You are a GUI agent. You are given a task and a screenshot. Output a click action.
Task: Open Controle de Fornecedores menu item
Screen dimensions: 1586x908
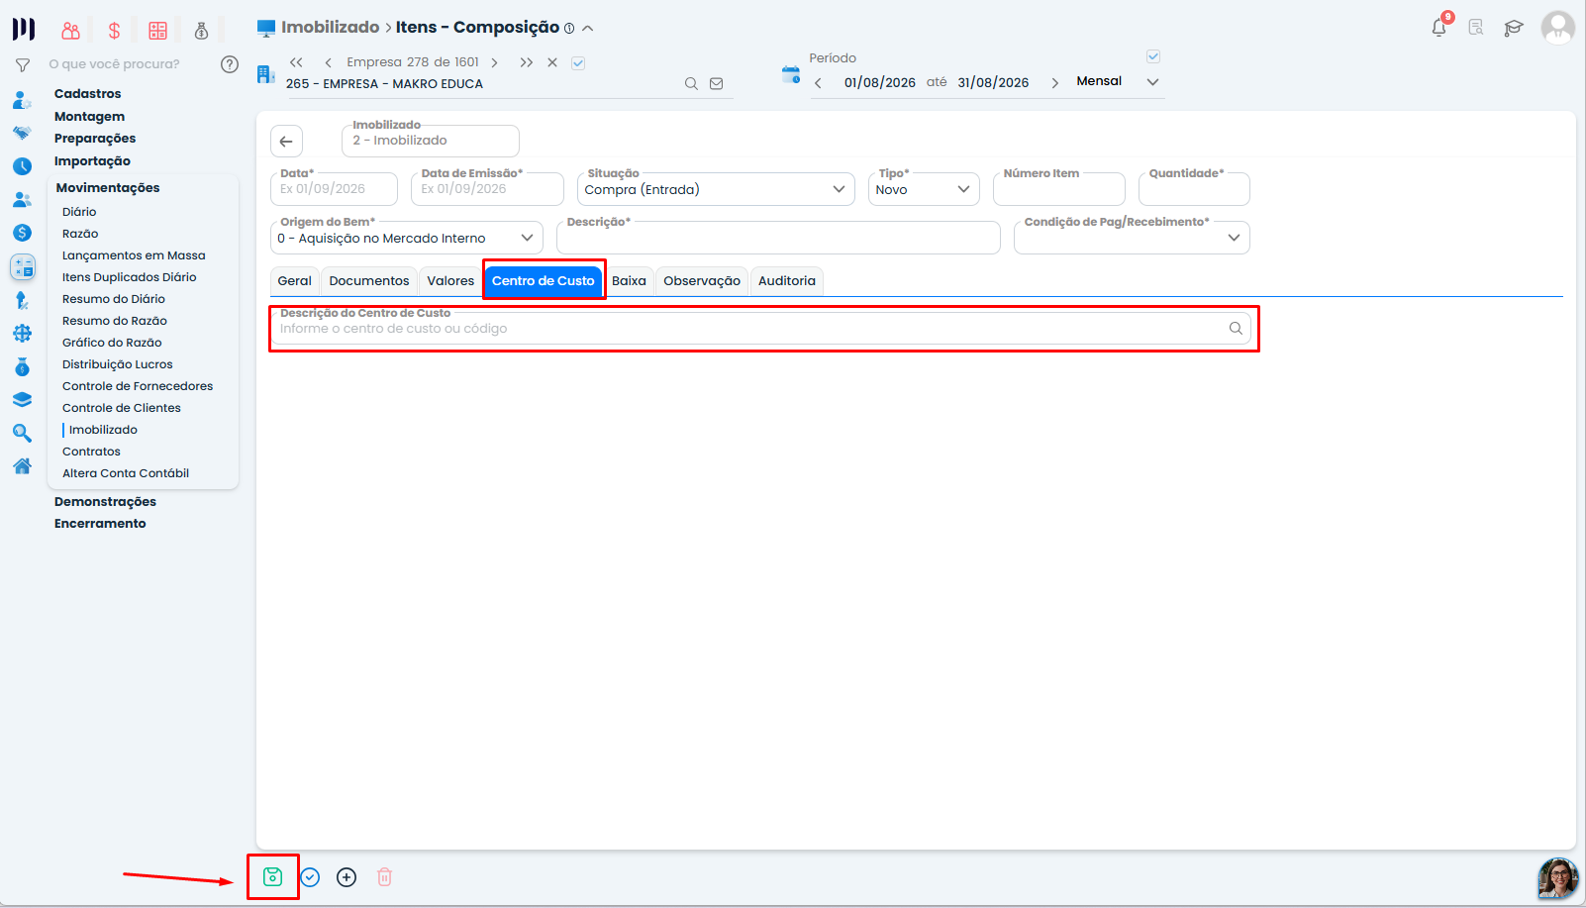pos(138,386)
